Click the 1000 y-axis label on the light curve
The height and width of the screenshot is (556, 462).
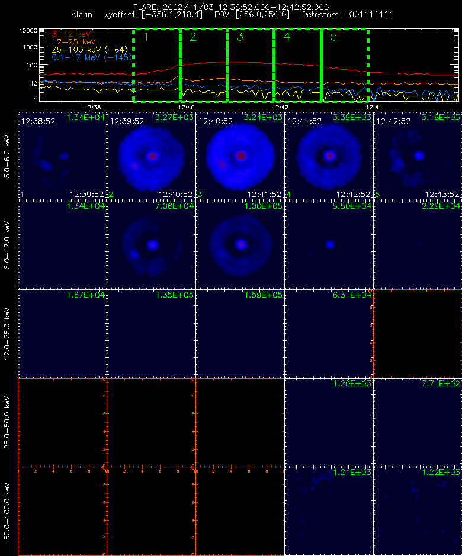(x=30, y=47)
